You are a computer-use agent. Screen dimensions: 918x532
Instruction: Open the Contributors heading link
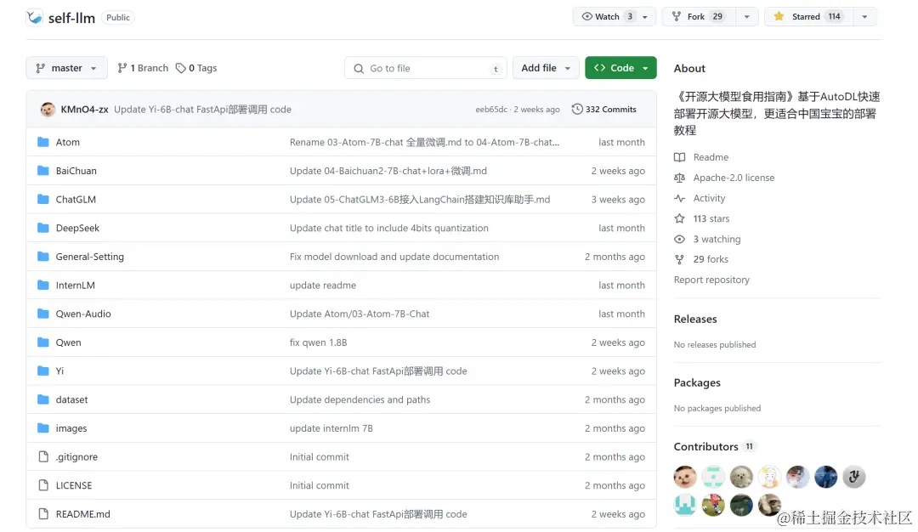pyautogui.click(x=706, y=446)
